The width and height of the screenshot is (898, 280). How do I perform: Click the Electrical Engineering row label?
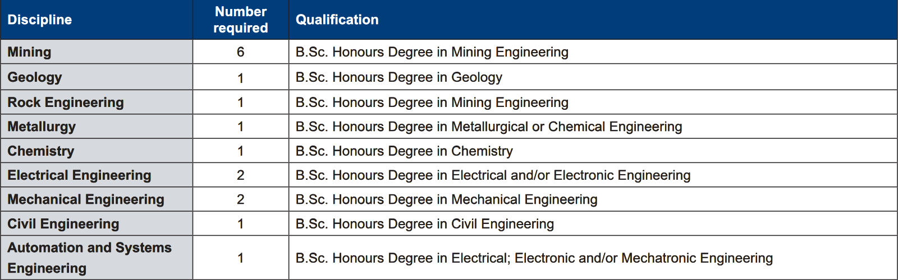point(79,175)
